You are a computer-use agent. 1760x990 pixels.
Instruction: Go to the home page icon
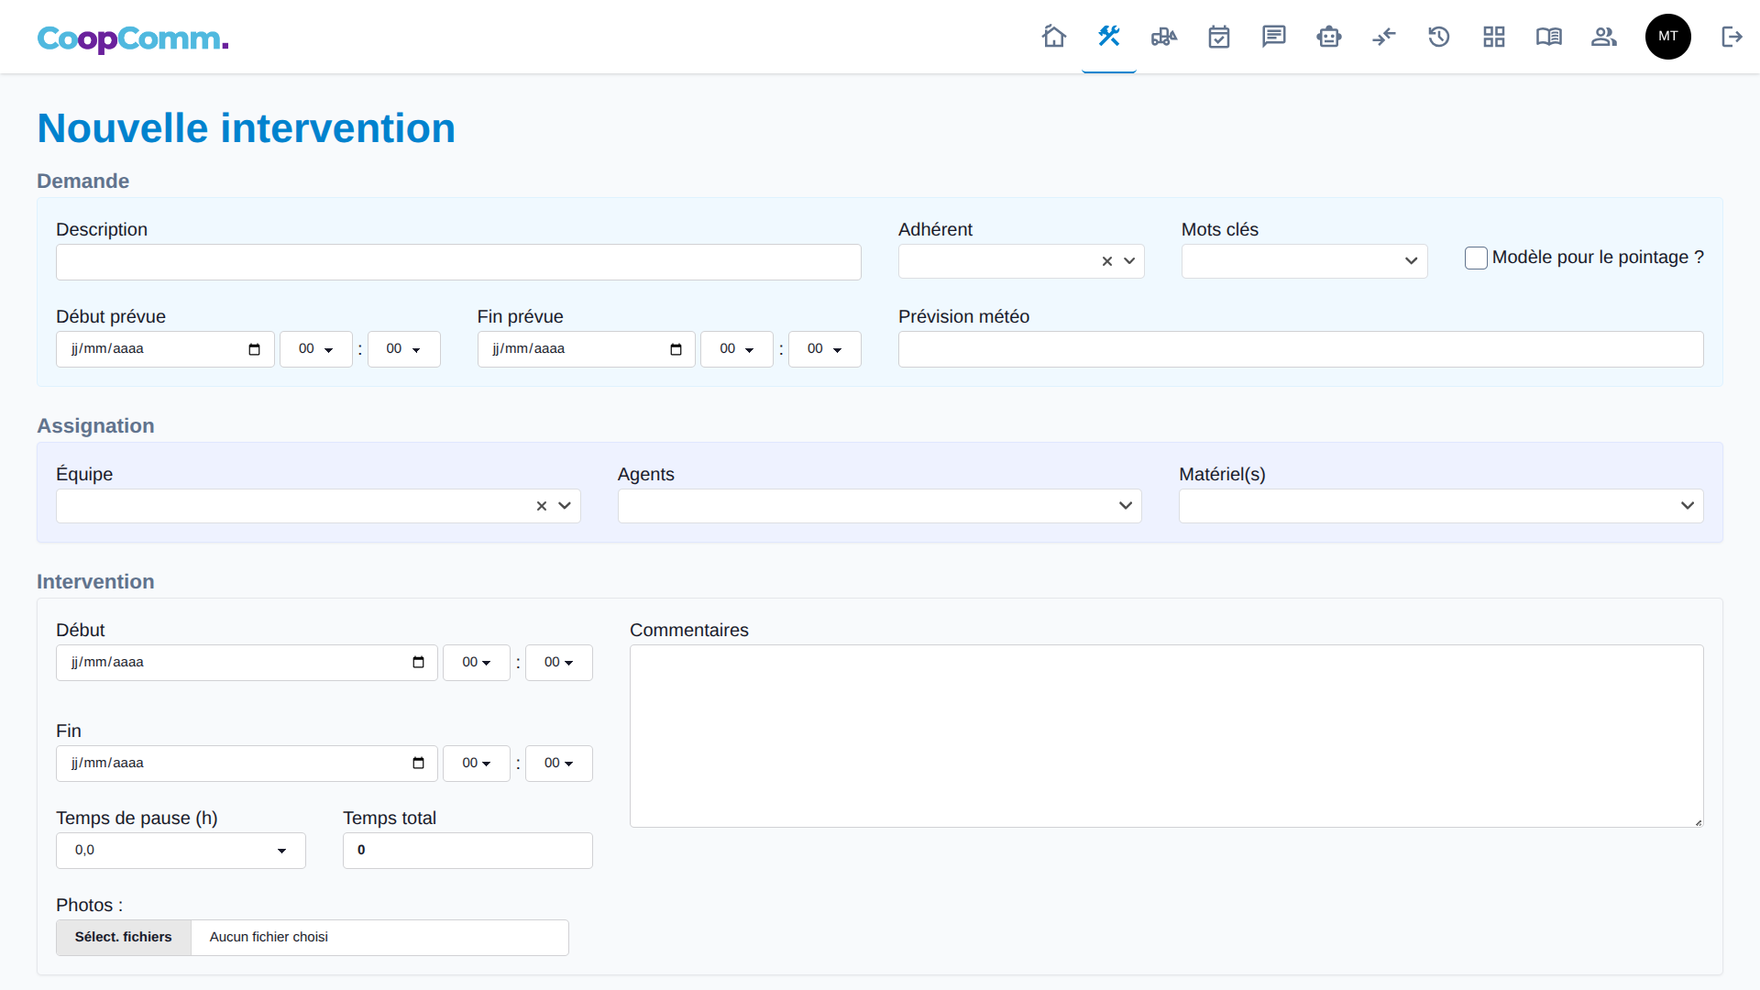(1054, 37)
